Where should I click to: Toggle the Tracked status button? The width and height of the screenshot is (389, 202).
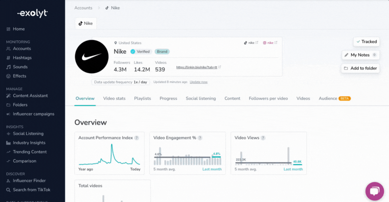click(x=366, y=42)
